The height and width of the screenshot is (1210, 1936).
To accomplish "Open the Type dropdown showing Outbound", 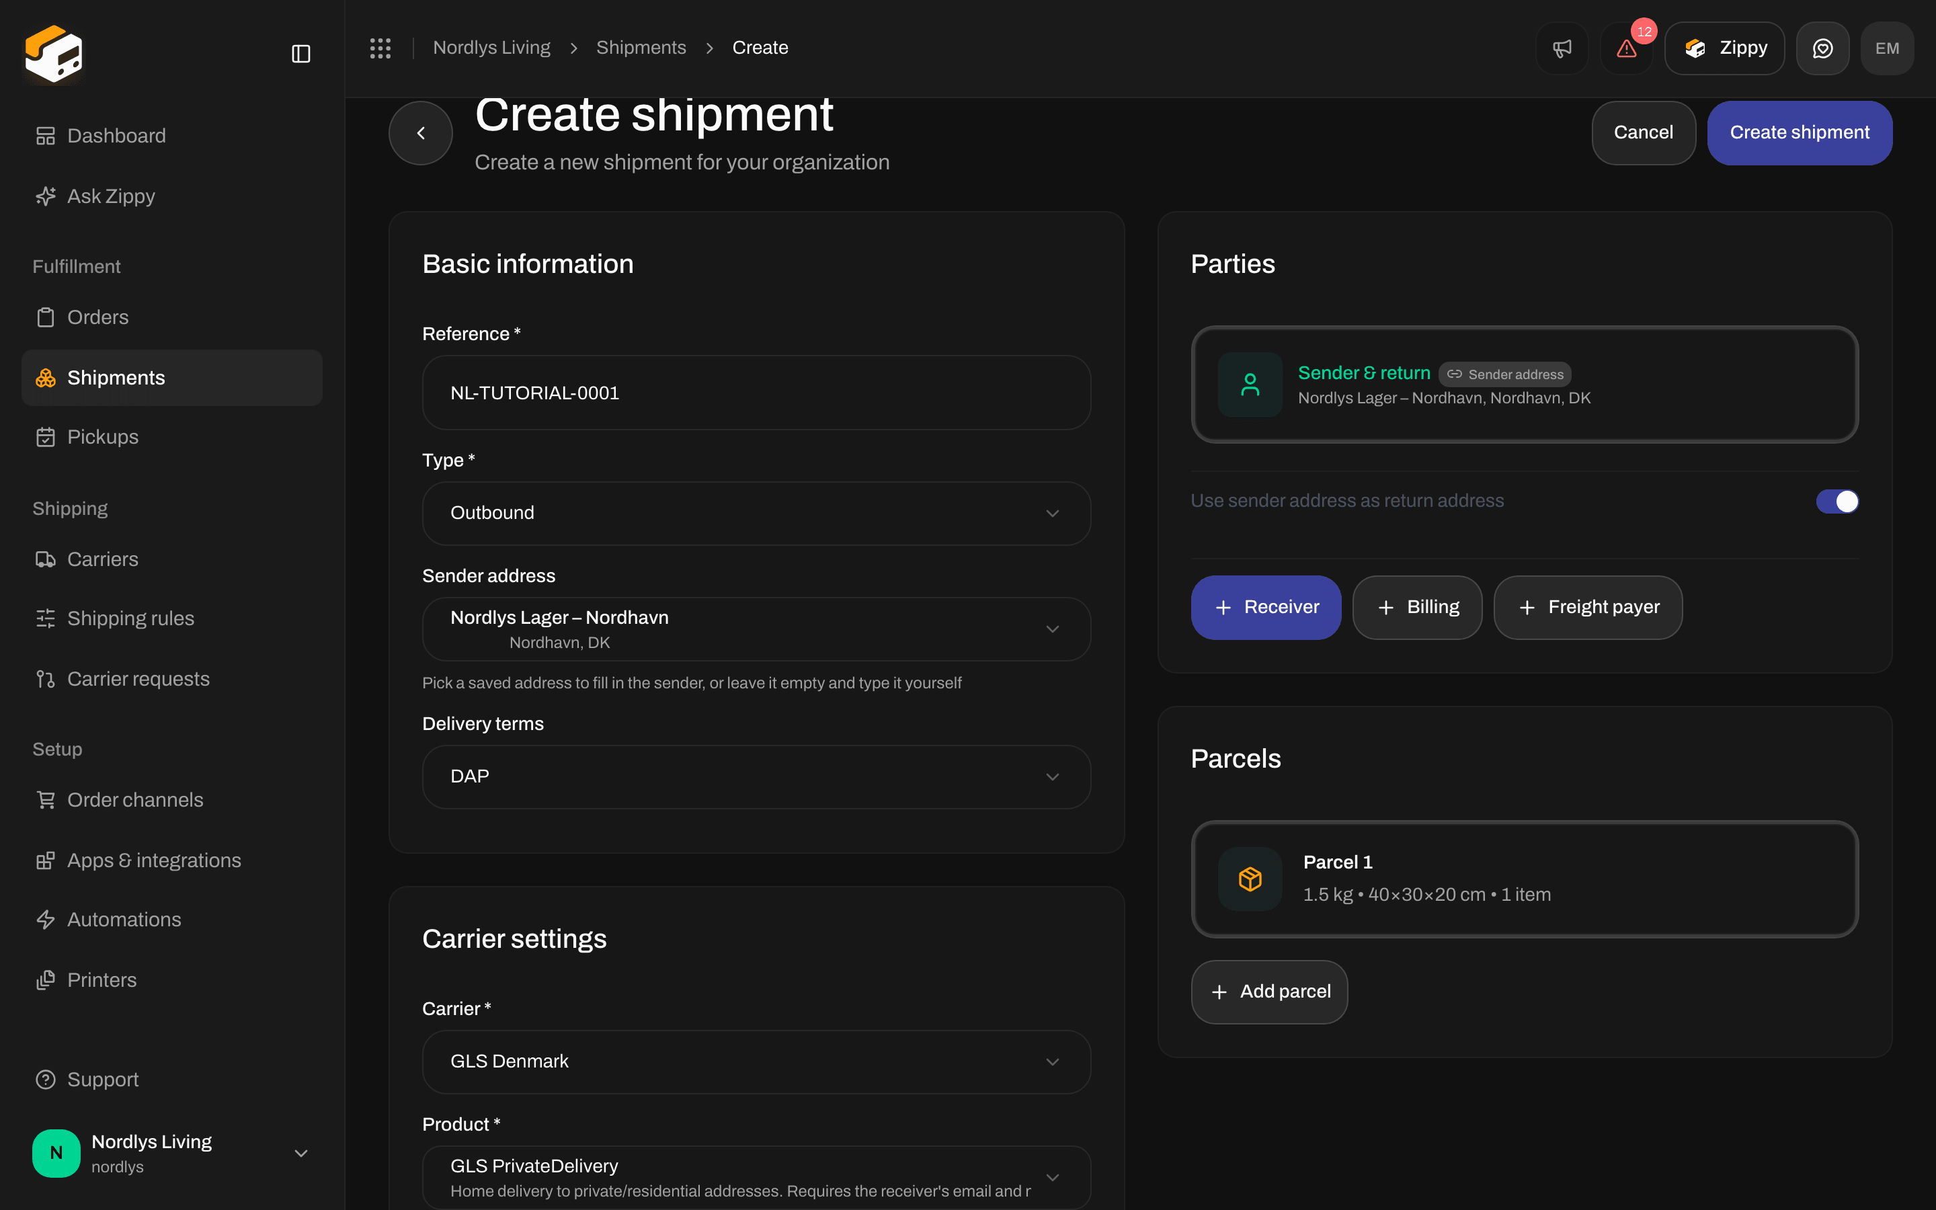I will (x=756, y=513).
